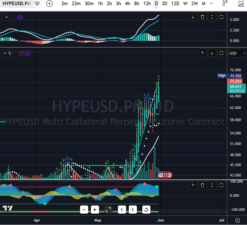Open chart settings hexagon icon
Image resolution: width=247 pixels, height=225 pixels.
[237, 220]
